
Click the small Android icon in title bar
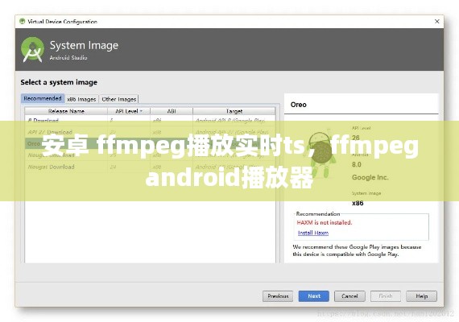click(x=22, y=22)
